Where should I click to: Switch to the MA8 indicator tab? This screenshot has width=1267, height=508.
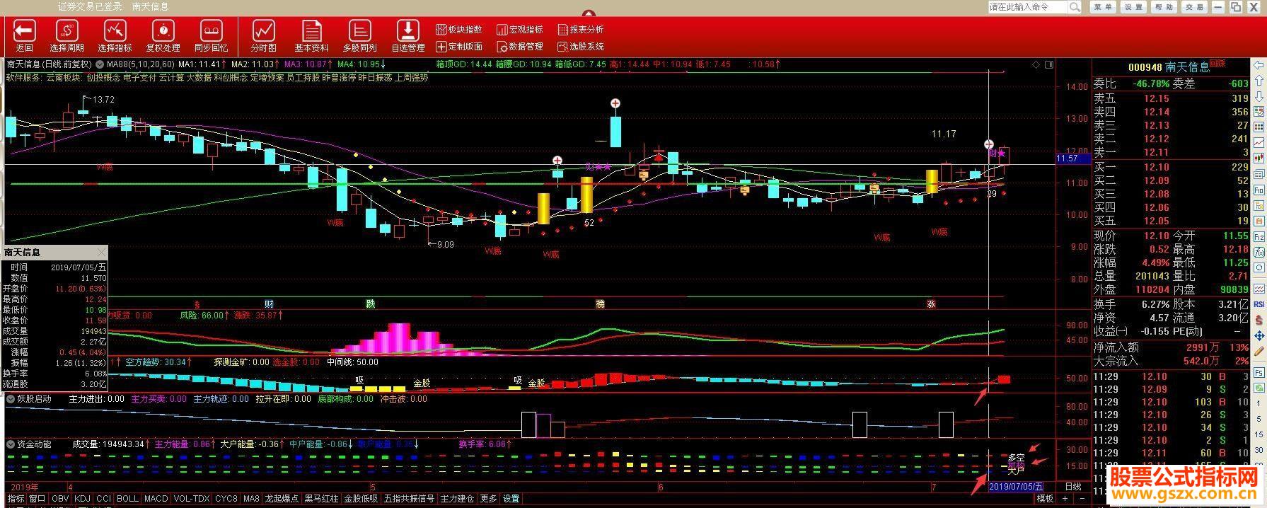[x=251, y=499]
